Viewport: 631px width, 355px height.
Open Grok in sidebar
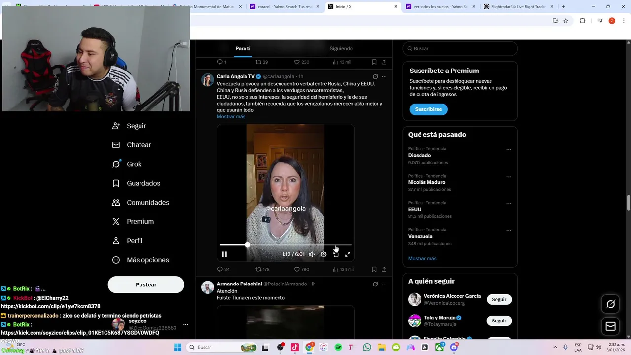pos(127,164)
